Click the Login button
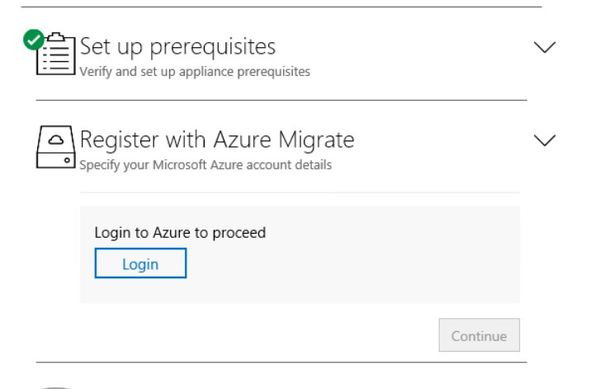 click(140, 263)
